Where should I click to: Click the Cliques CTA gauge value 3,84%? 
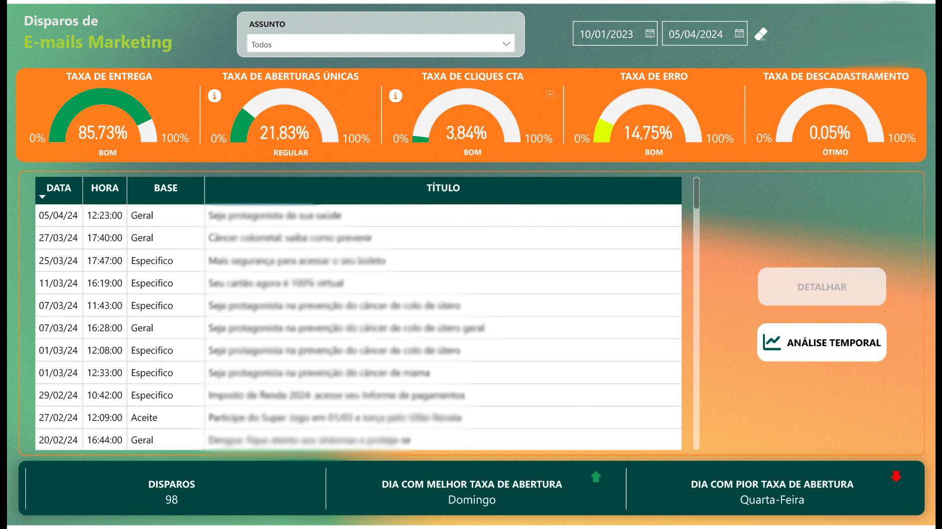(466, 132)
